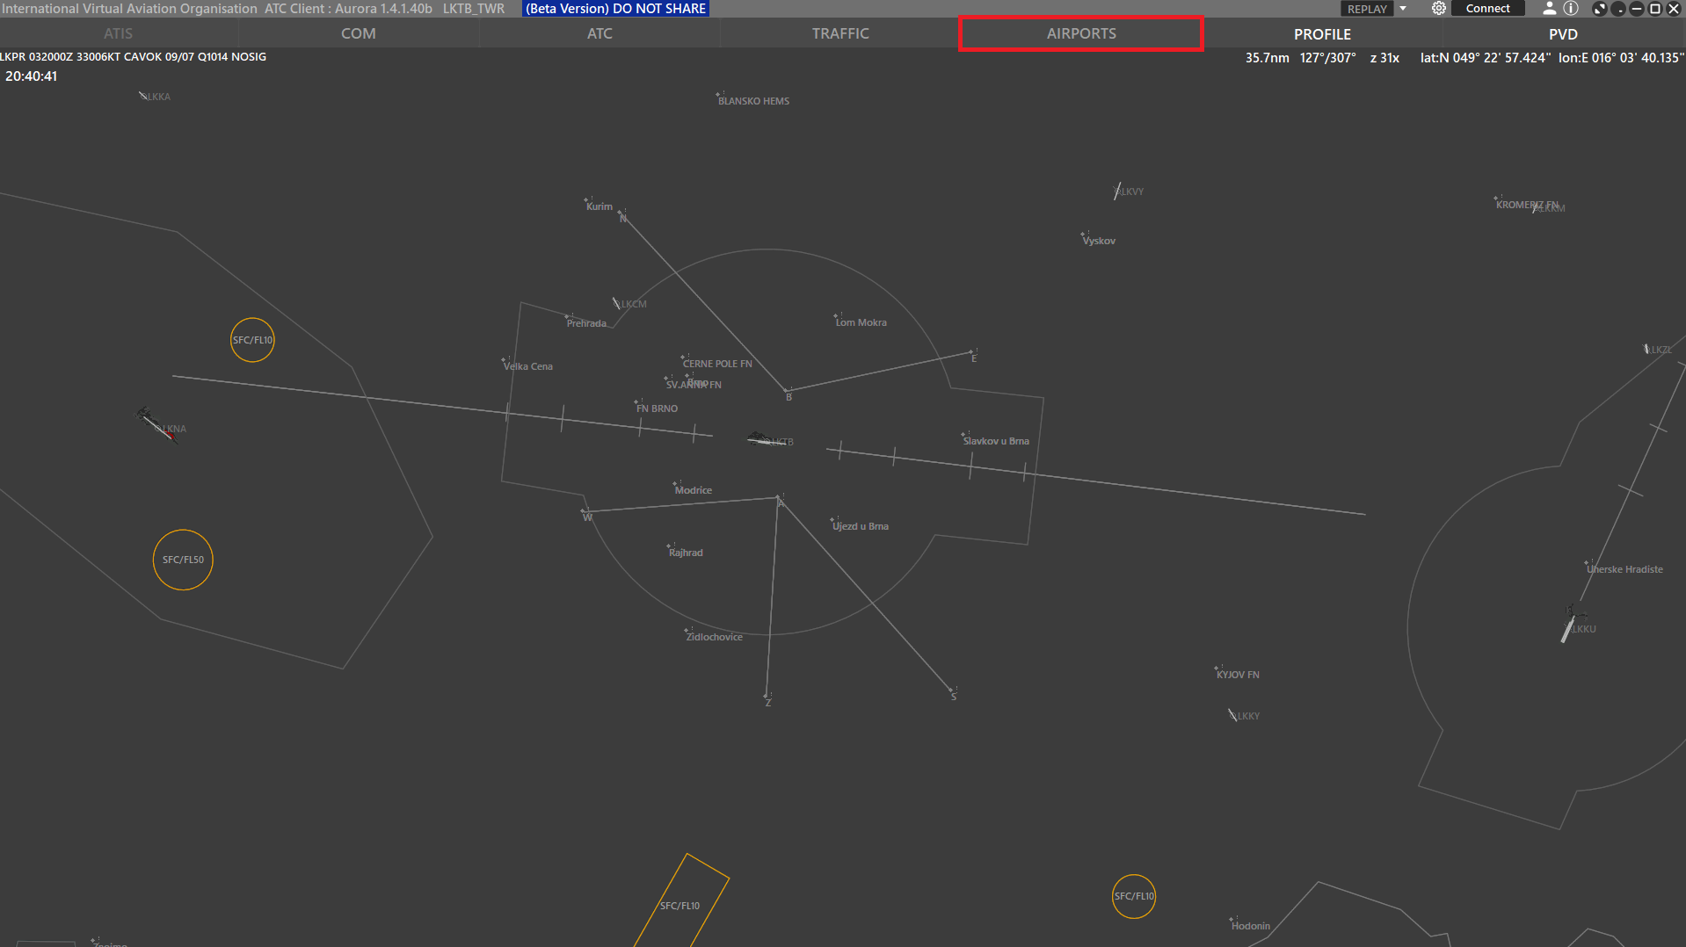Click VFR point S marker
Screen dimensions: 1686x947
tap(952, 693)
